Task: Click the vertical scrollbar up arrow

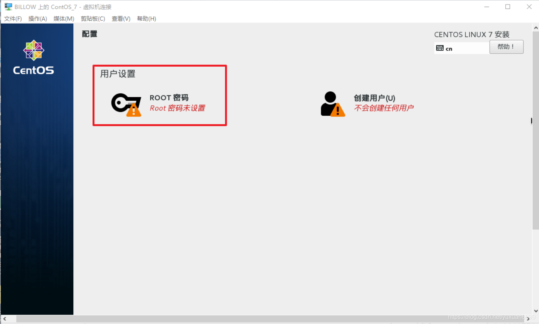Action: 536,28
